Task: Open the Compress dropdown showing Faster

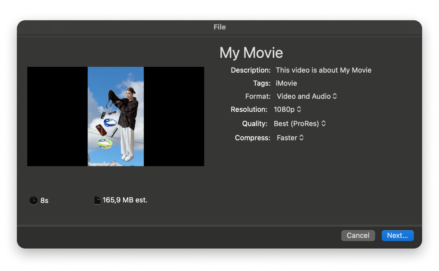Action: 287,138
